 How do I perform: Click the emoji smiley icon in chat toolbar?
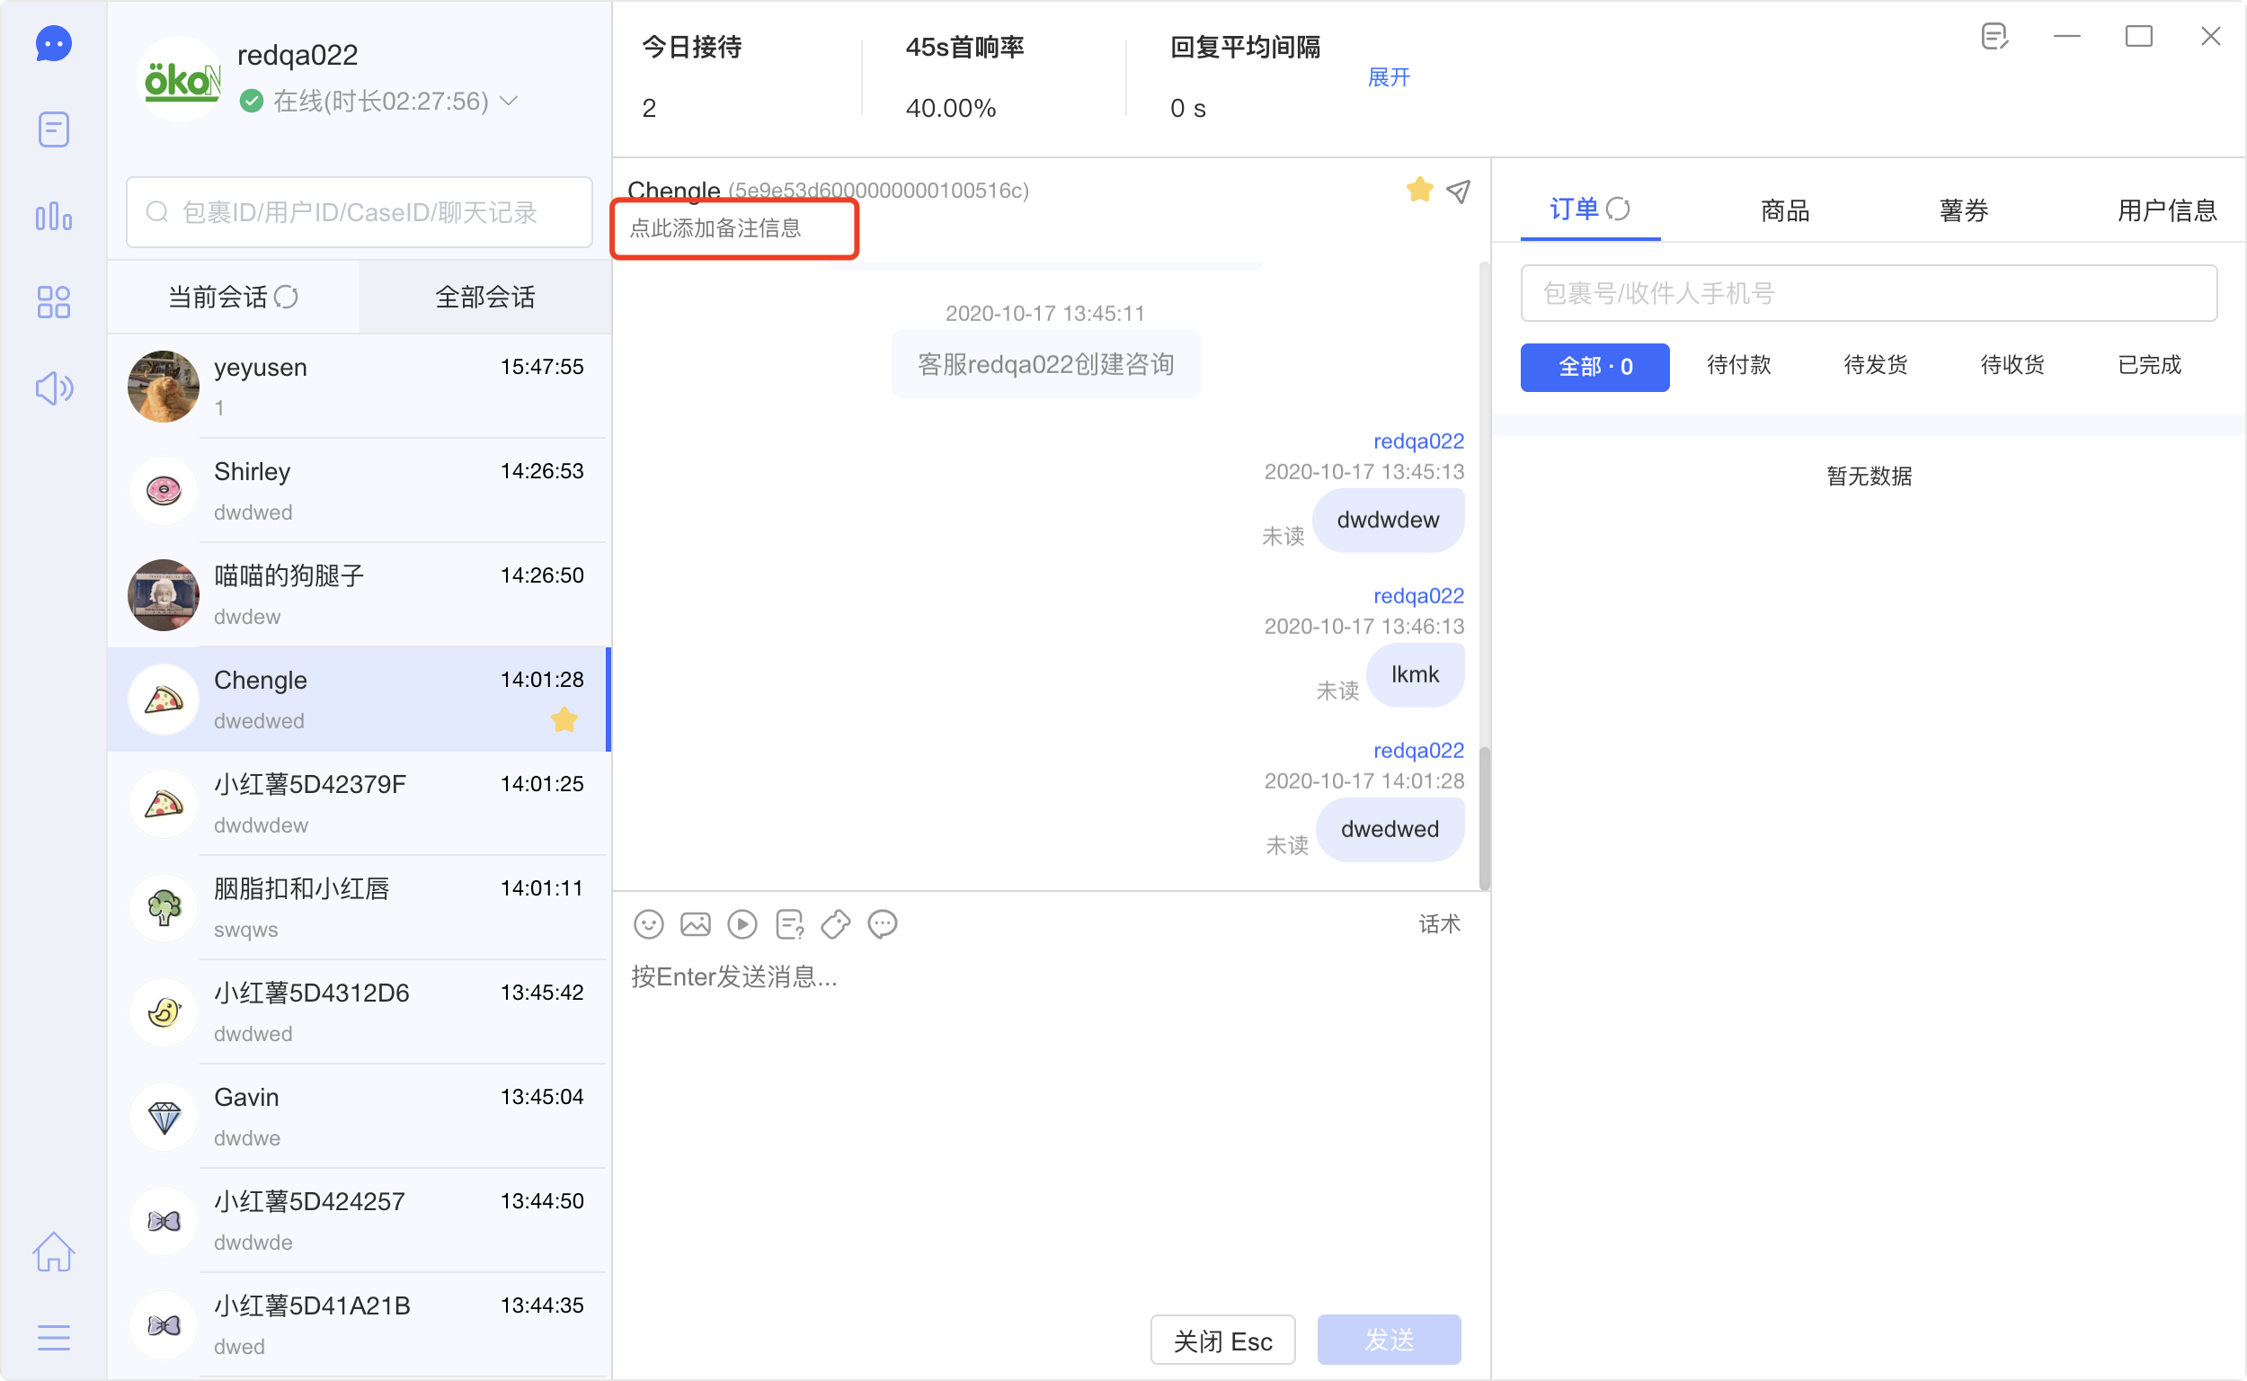(x=648, y=924)
